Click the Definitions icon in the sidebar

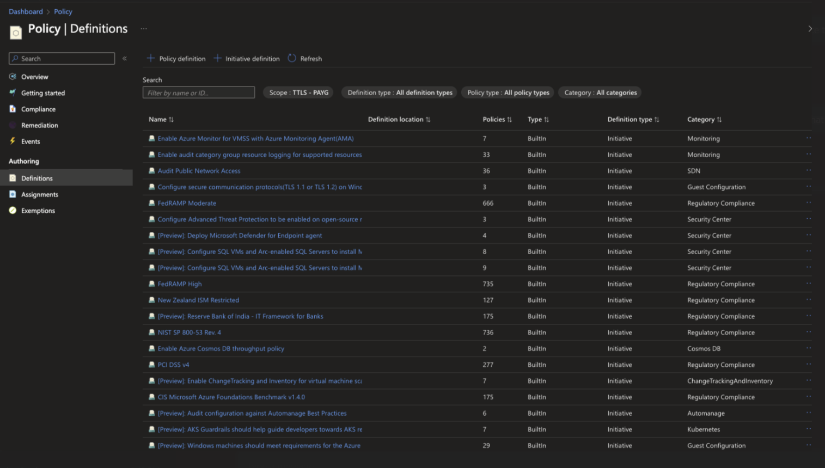(13, 178)
